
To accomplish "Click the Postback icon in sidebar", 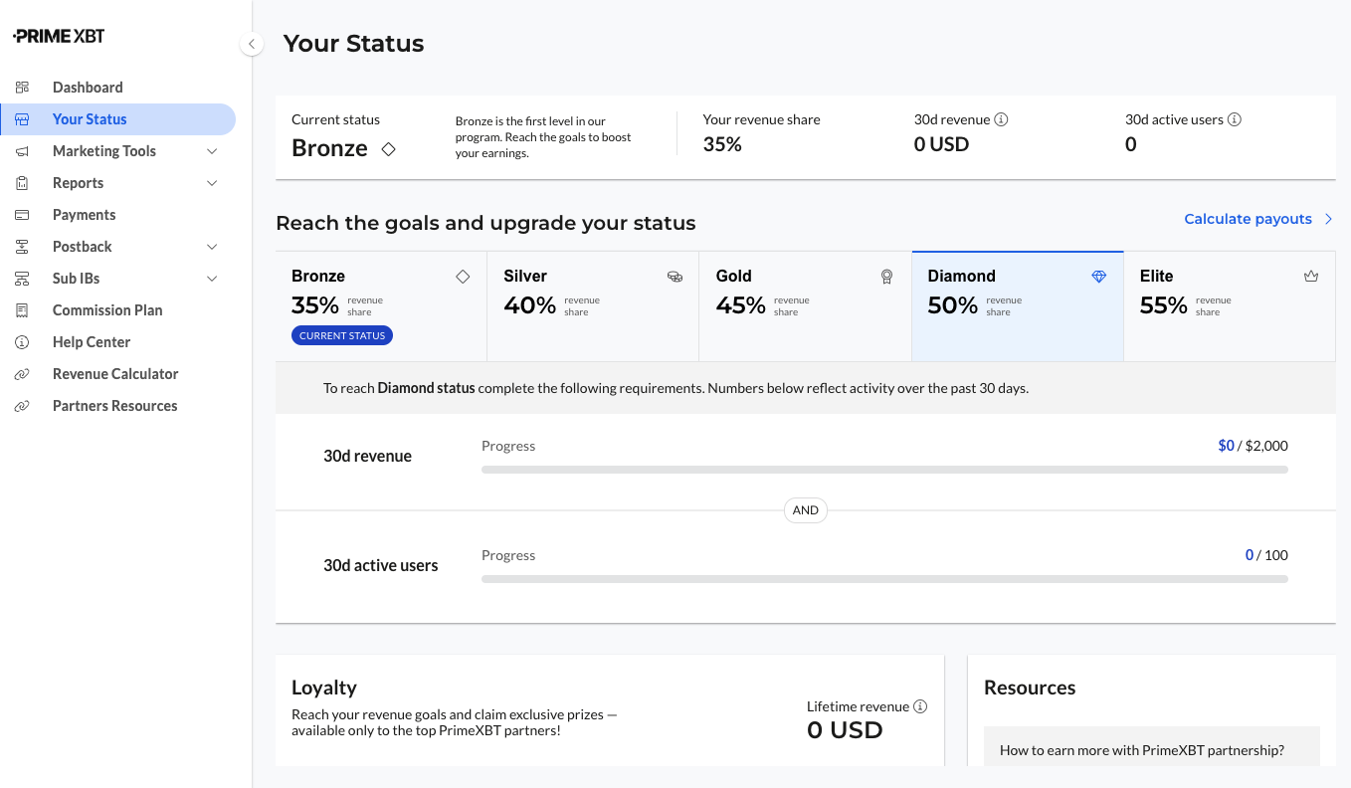I will coord(22,247).
